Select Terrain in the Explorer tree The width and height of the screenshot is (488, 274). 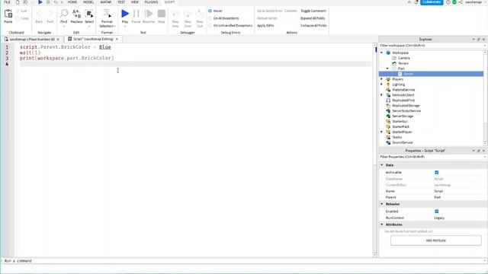(403, 63)
